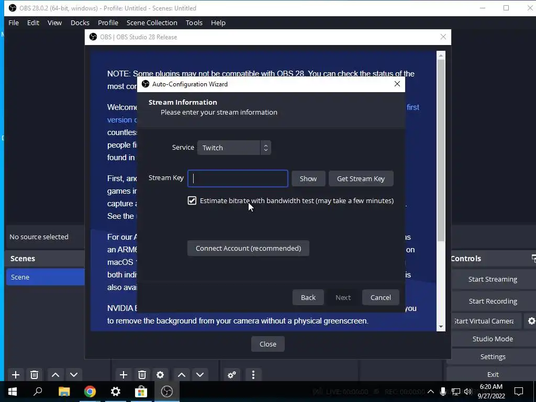Open the Docks menu

80,23
